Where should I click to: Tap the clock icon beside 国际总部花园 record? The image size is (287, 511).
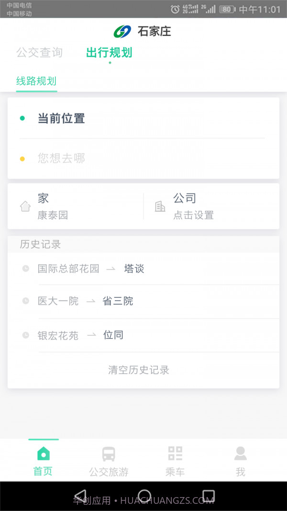(25, 268)
